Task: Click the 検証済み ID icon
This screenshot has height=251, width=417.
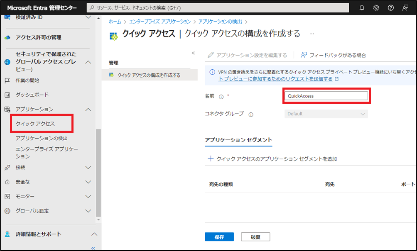Action: coord(7,17)
